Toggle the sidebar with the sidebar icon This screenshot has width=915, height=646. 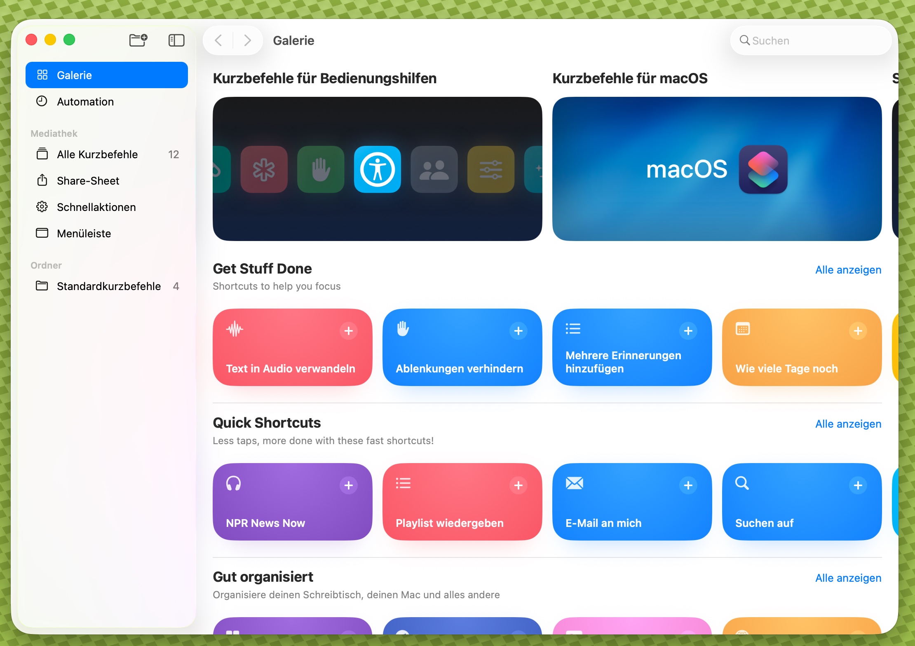[176, 40]
